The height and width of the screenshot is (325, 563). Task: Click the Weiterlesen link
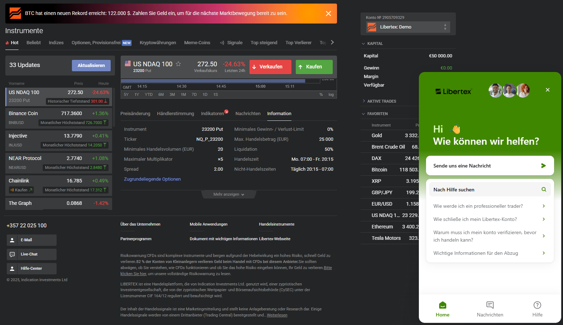(x=277, y=315)
